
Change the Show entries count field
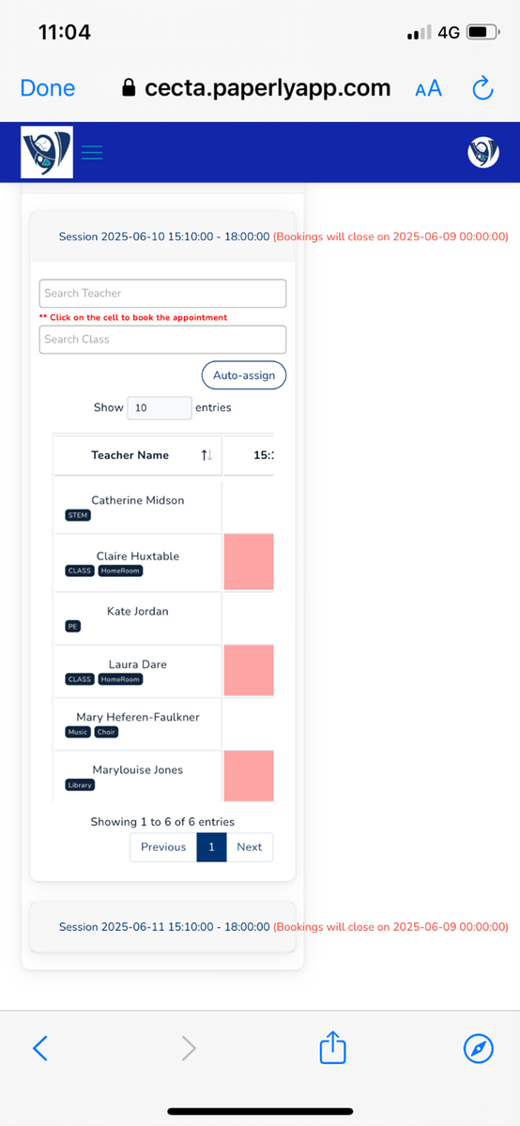click(x=160, y=408)
